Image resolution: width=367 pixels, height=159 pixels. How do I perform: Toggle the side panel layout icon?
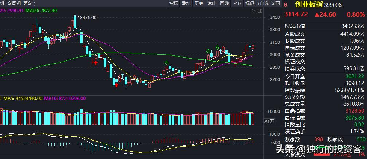[260, 11]
